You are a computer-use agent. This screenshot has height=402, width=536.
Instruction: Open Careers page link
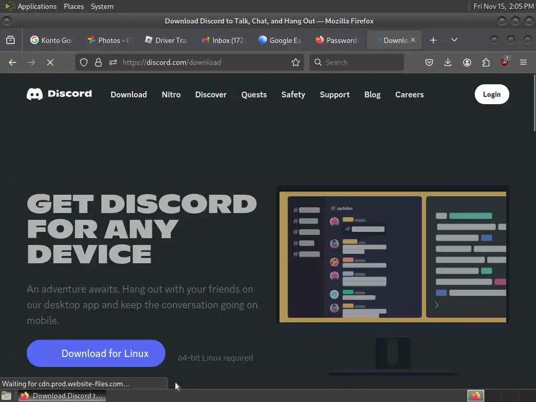pos(409,95)
